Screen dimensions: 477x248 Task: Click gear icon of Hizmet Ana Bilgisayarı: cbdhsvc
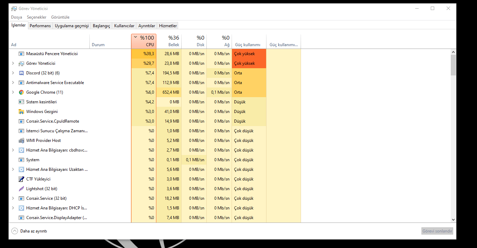coord(21,150)
